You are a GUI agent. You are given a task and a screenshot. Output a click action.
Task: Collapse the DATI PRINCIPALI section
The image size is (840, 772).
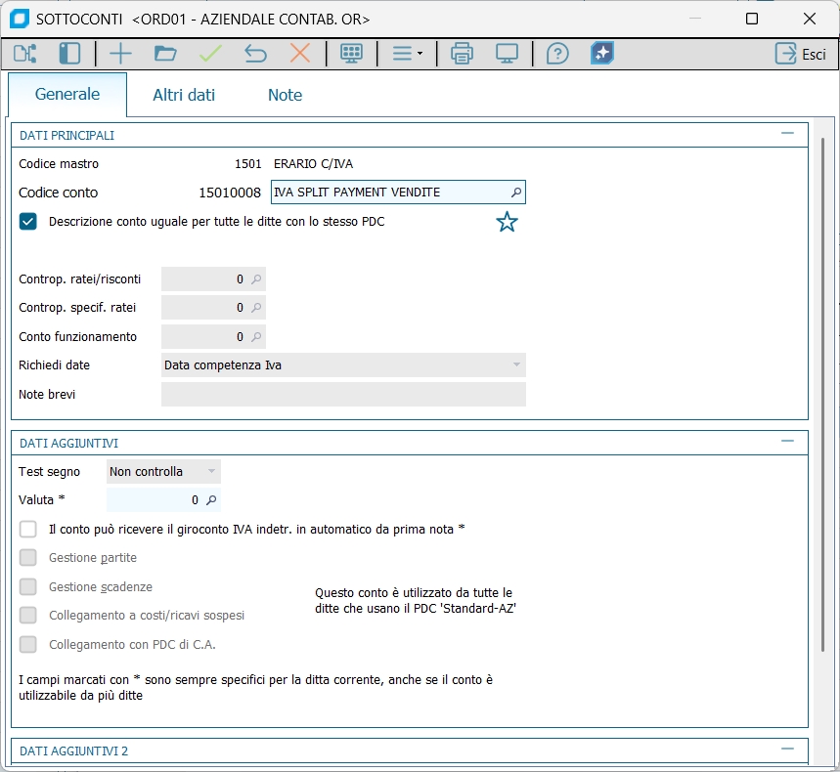click(787, 133)
